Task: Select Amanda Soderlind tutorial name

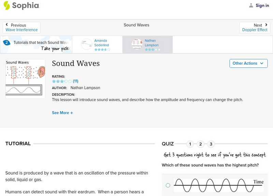Action: pyautogui.click(x=101, y=43)
